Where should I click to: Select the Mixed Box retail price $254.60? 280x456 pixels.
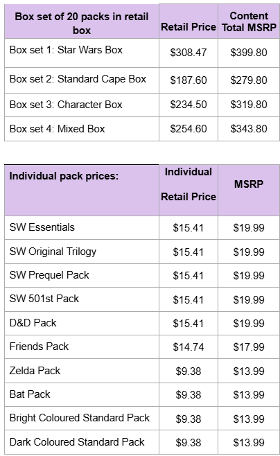coord(189,129)
